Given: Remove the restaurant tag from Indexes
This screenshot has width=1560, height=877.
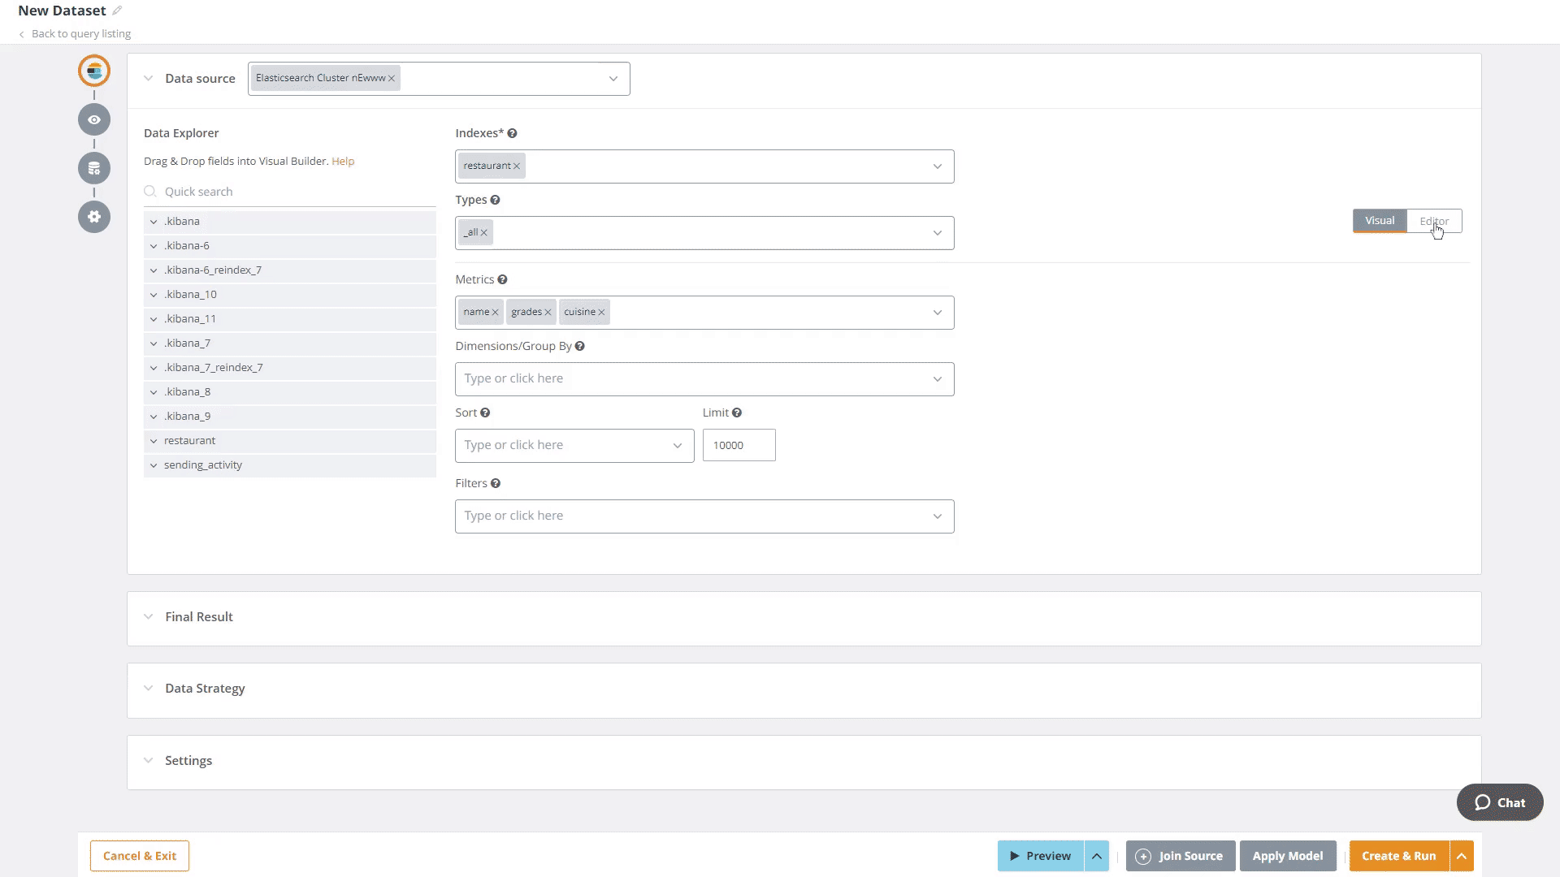Looking at the screenshot, I should click(x=517, y=166).
